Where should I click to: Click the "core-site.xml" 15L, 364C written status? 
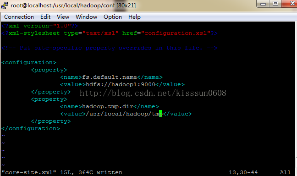pyautogui.click(x=62, y=172)
